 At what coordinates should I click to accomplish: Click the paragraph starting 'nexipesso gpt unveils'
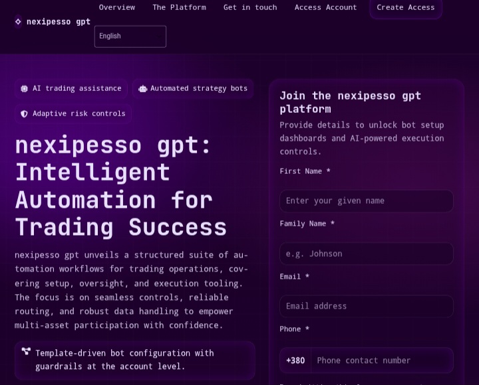[131, 290]
